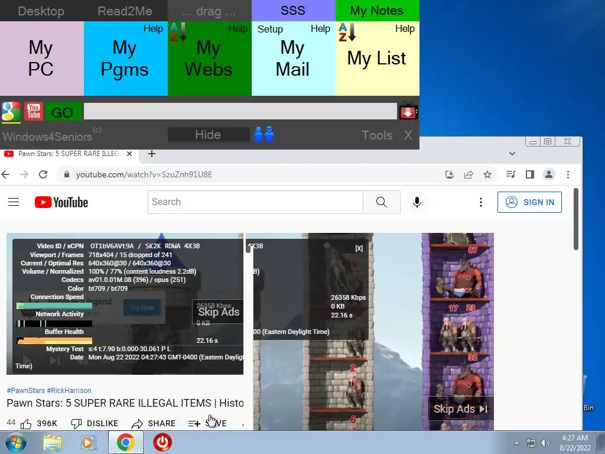Click Skip Ads in the game ad
This screenshot has height=454, width=605.
click(460, 409)
